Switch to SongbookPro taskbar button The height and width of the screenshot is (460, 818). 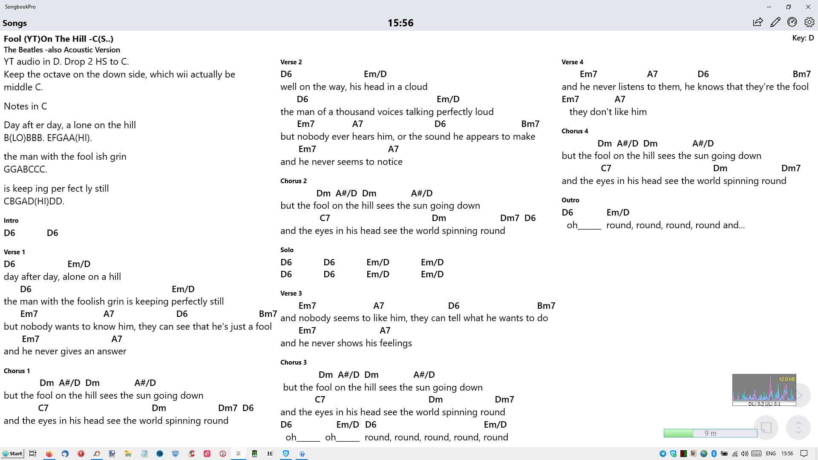pos(239,454)
